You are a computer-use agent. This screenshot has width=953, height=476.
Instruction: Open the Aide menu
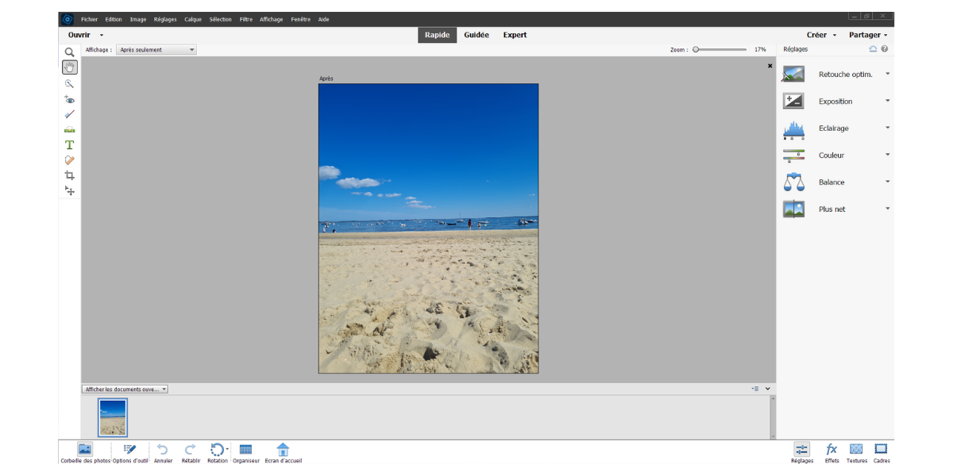(x=324, y=19)
